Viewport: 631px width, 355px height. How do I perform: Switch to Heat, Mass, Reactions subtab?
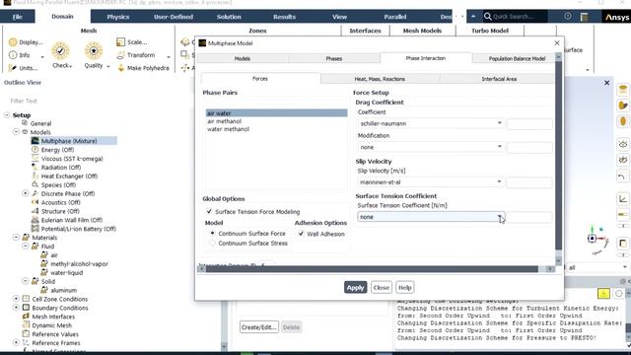click(x=380, y=79)
